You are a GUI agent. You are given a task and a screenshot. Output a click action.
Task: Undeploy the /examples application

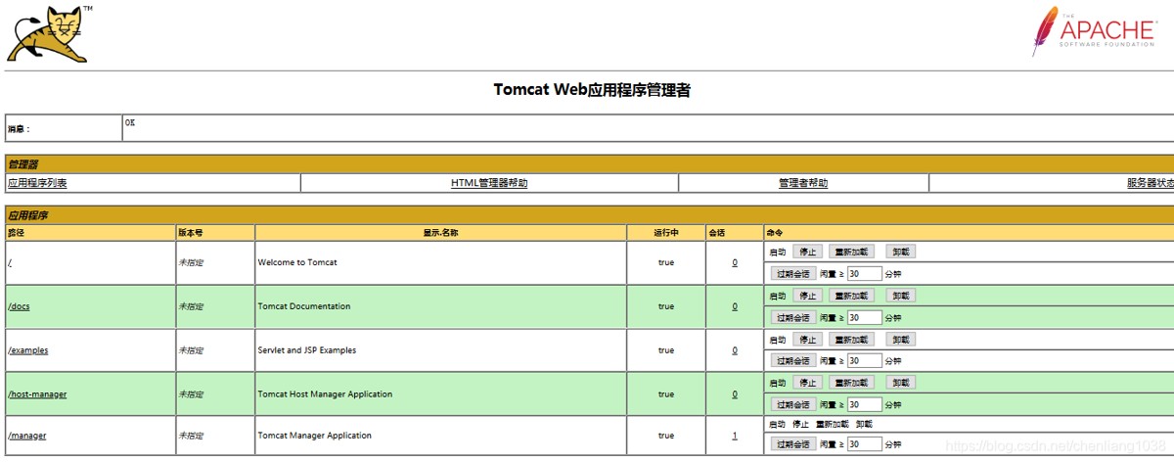[901, 339]
